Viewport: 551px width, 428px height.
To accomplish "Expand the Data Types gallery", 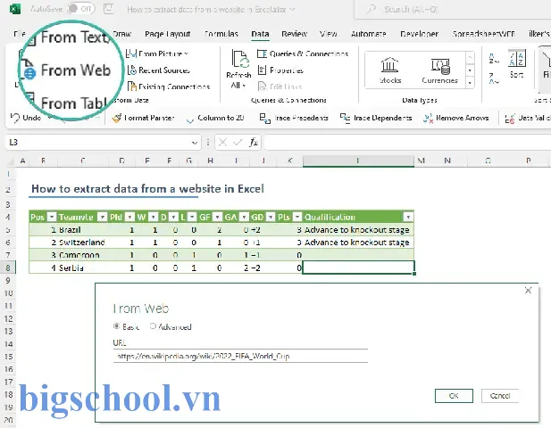I will (470, 83).
